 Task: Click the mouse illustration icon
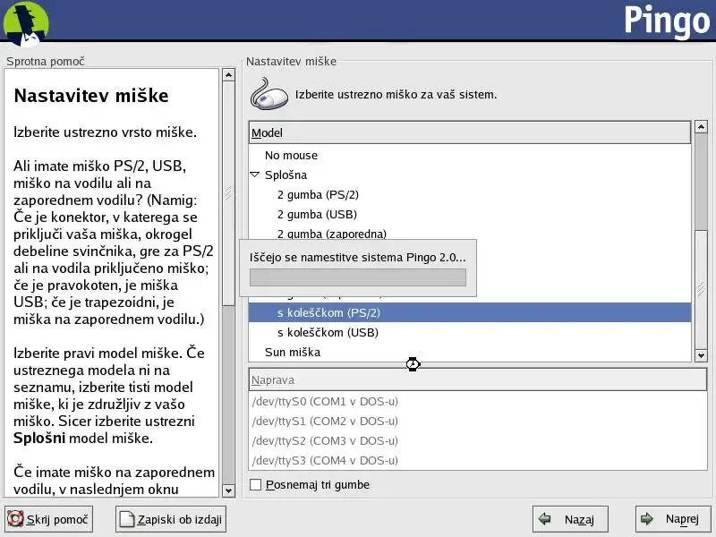tap(269, 94)
